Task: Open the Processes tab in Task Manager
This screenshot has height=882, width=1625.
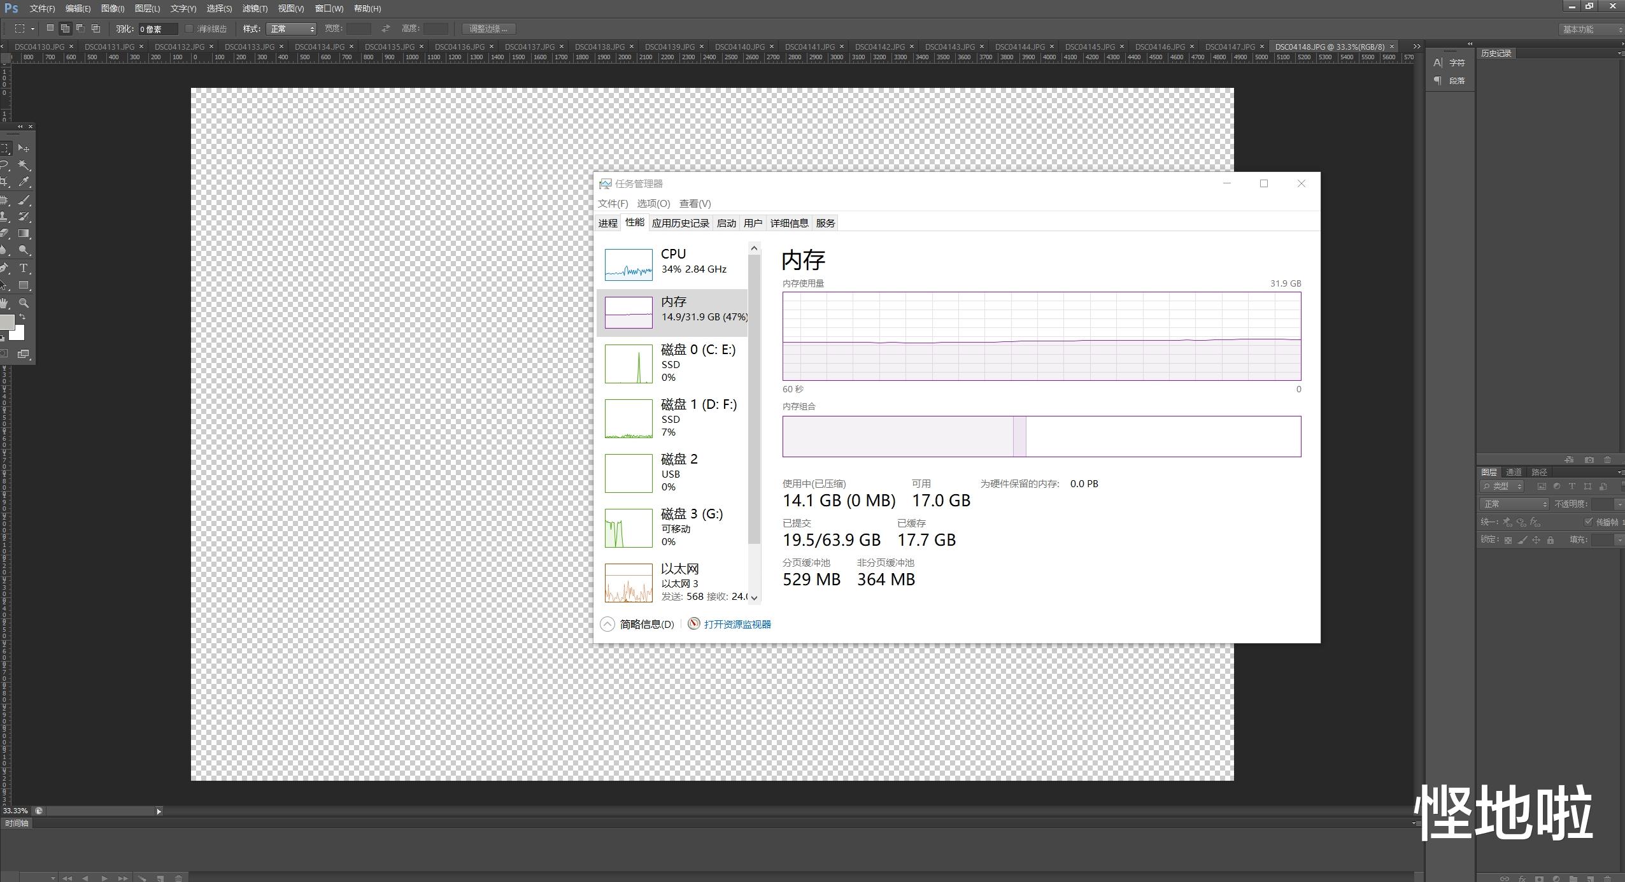Action: (607, 223)
